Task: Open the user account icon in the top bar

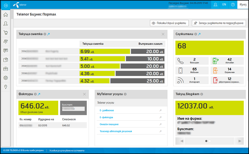Action: (215, 5)
